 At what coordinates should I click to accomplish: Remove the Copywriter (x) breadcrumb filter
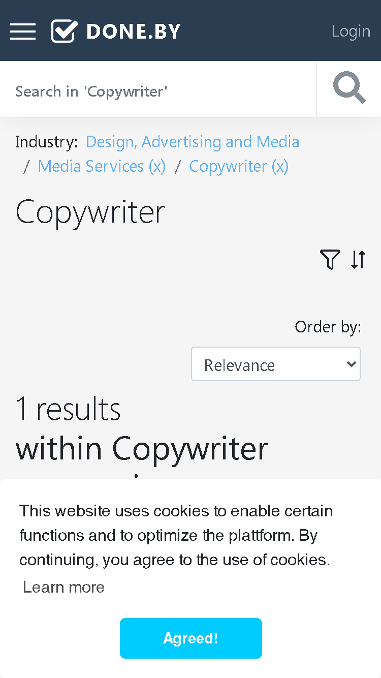239,166
